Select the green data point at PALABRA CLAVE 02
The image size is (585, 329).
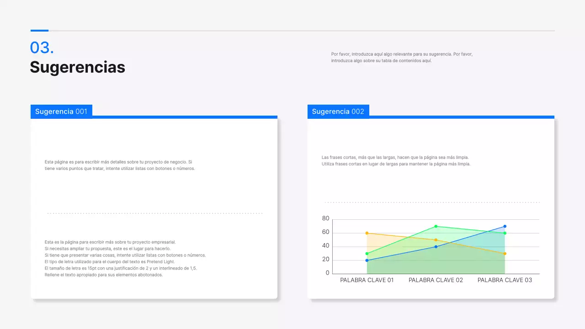[436, 226]
